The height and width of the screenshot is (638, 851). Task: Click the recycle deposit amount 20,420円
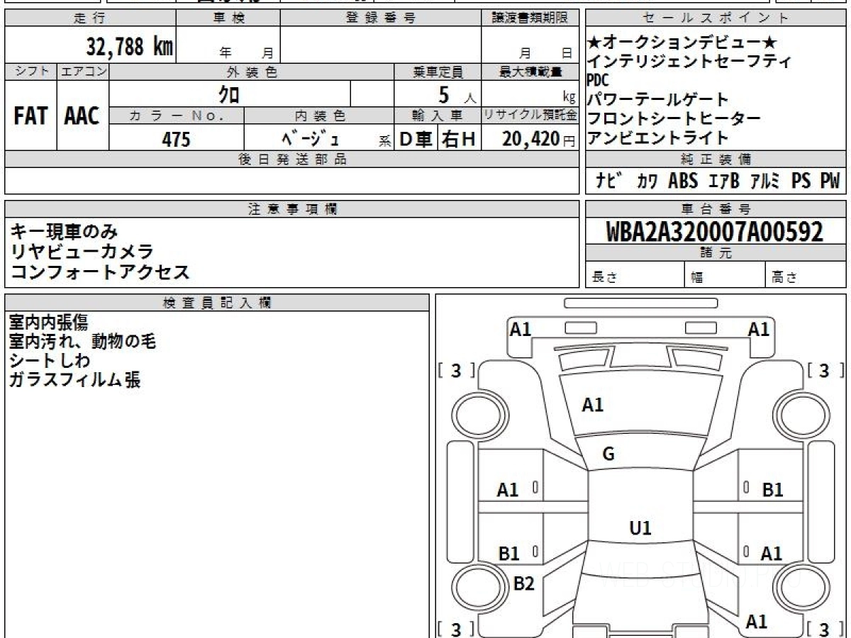pos(539,140)
